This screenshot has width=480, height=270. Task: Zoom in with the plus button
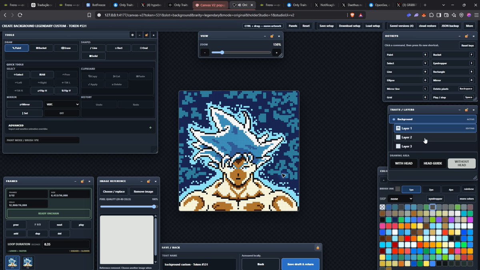276,52
